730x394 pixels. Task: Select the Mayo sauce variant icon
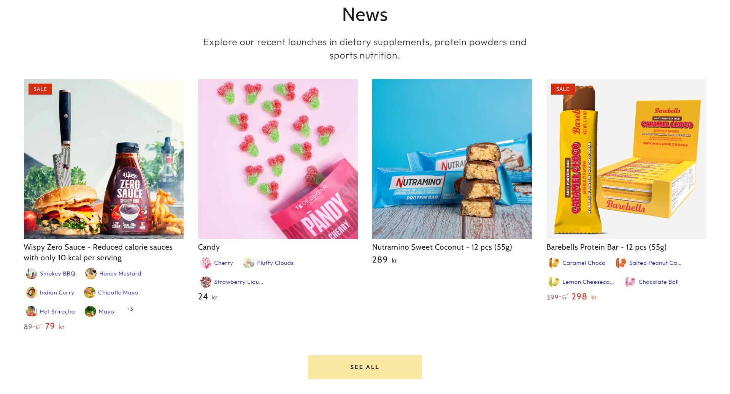90,312
